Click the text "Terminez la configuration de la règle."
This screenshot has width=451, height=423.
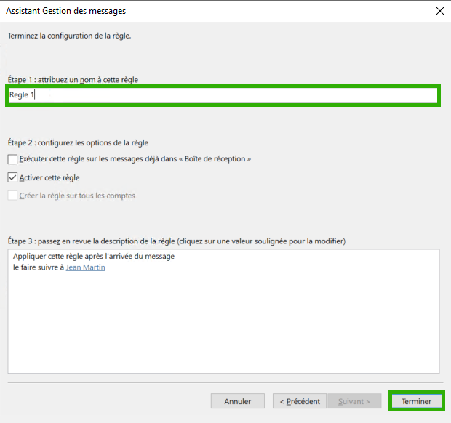click(69, 36)
